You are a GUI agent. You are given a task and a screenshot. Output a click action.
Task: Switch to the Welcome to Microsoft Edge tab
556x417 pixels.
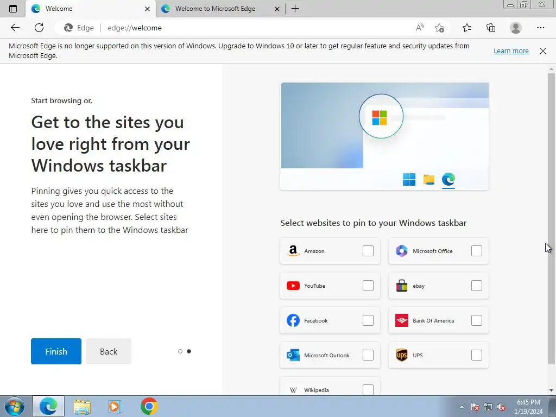(x=220, y=9)
